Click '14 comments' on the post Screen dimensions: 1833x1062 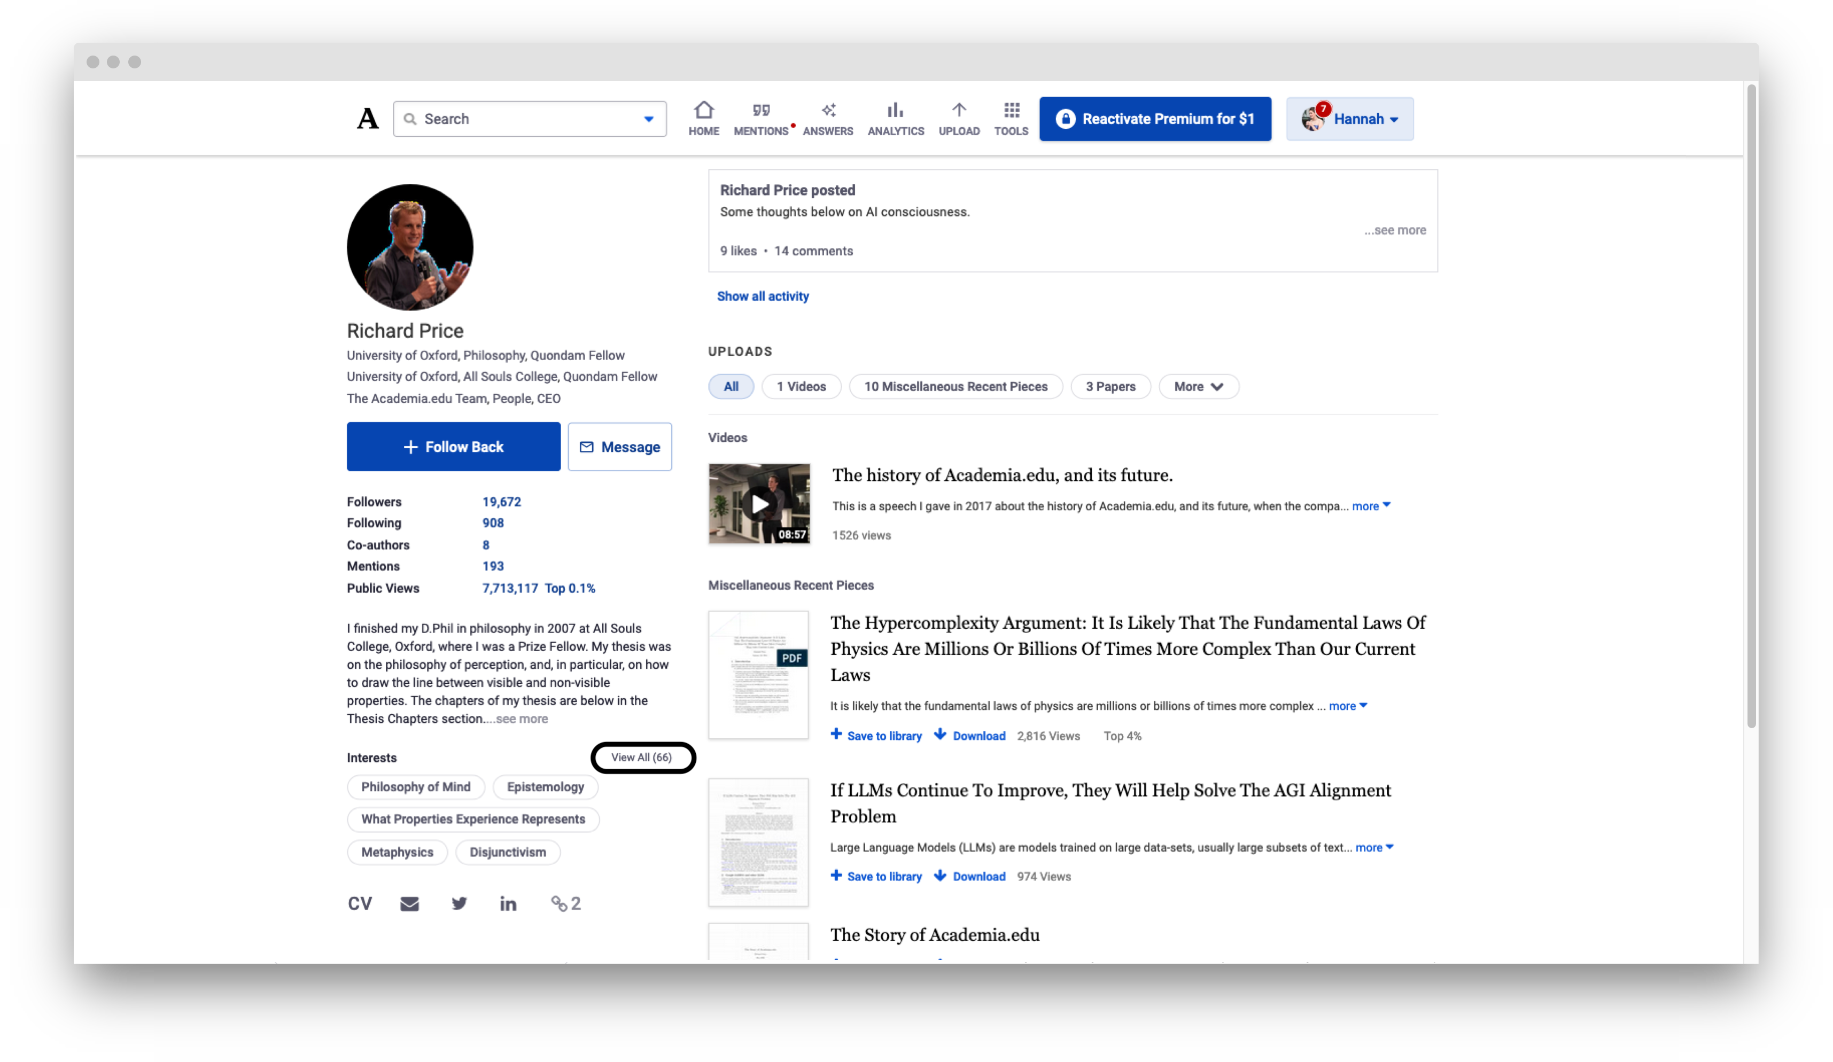coord(813,251)
